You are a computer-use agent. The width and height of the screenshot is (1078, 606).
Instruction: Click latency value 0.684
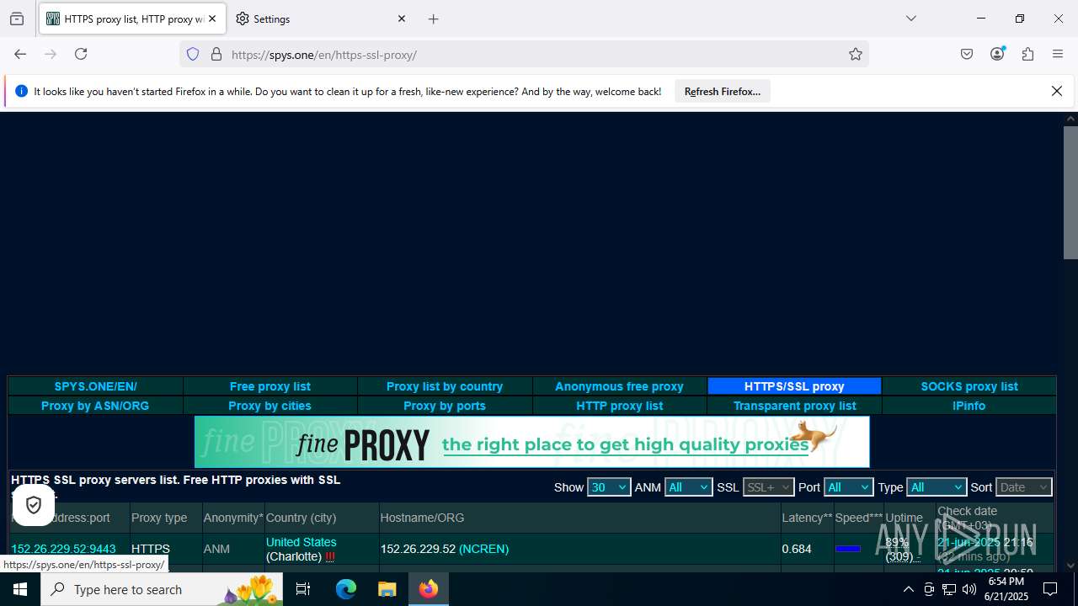point(797,549)
